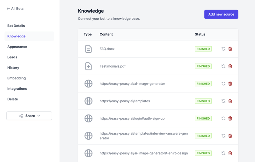
Task: Navigate to the Integrations section
Action: (x=17, y=89)
